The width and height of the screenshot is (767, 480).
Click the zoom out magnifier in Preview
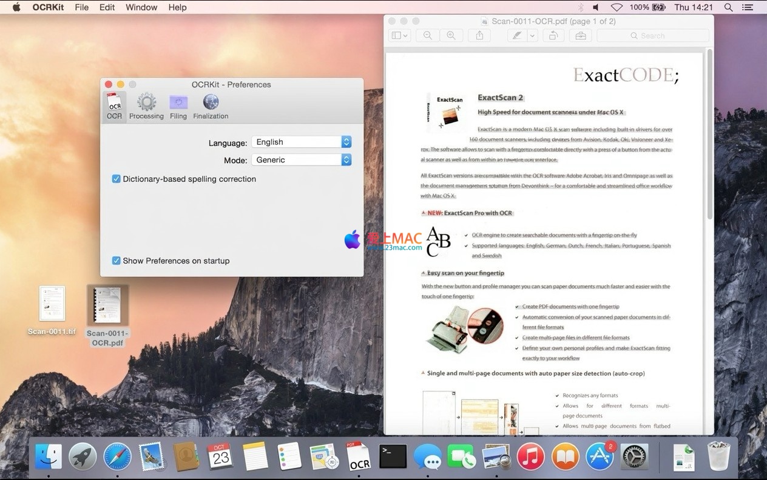(428, 36)
